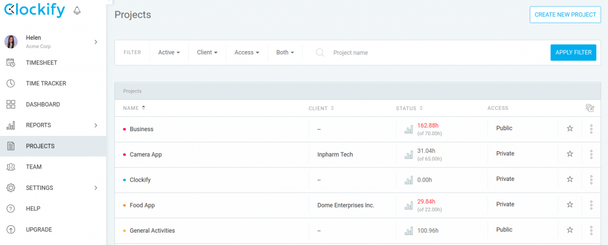Click the Team people icon
Screen dimensions: 608x245
[x=11, y=167]
